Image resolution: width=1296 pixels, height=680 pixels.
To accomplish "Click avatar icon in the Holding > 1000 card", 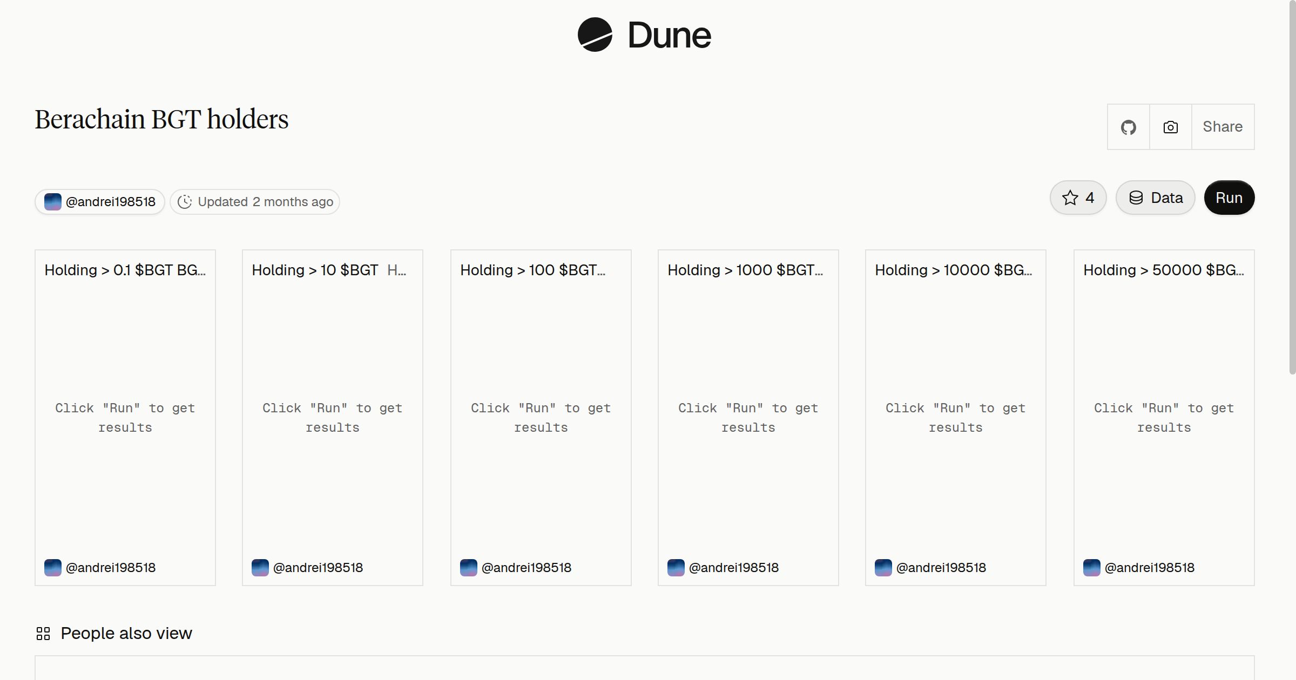I will 676,568.
